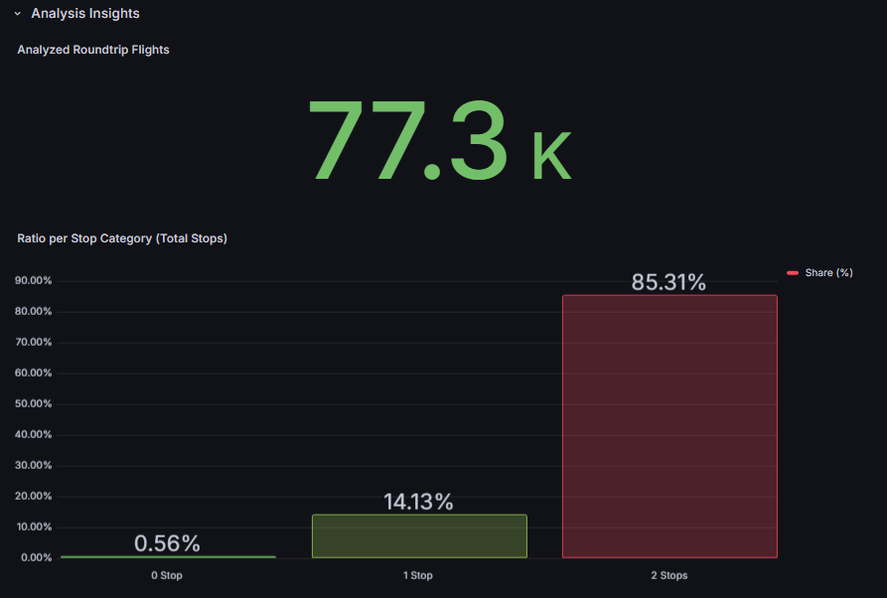Image resolution: width=887 pixels, height=598 pixels.
Task: Click the 0.56% bar value label
Action: point(167,543)
